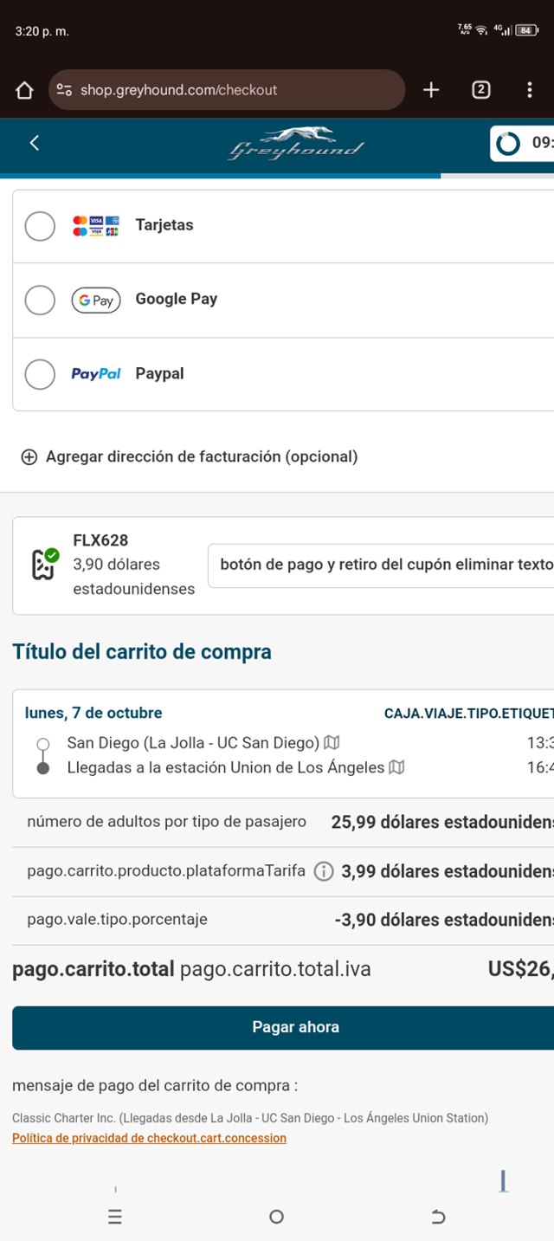Screen dimensions: 554x1241
Task: Open map for San Diego La Jolla stop
Action: tap(332, 743)
